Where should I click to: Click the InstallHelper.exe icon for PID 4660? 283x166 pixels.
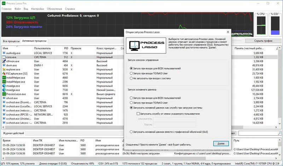click(x=4, y=78)
